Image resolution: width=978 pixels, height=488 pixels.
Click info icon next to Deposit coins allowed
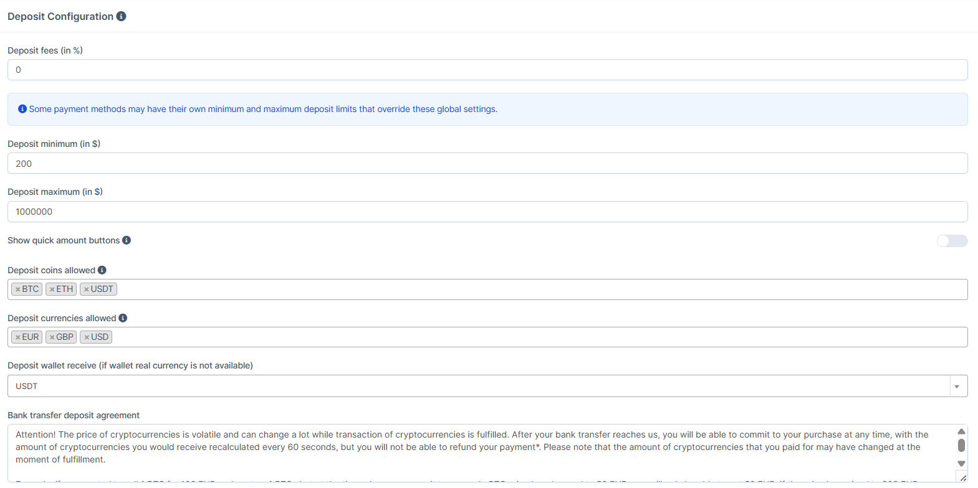point(102,270)
